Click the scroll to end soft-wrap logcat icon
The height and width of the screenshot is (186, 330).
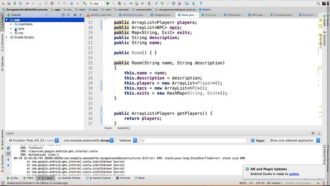click(x=8, y=154)
